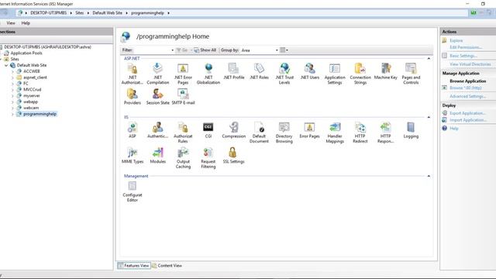Viewport: 496px width, 279px height.
Task: Open .NET Trust Levels feature
Action: point(284,74)
